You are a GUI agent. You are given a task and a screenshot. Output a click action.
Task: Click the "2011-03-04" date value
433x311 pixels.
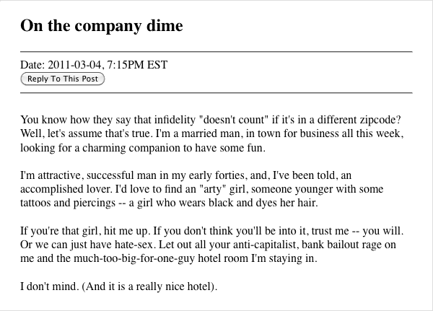pyautogui.click(x=75, y=65)
